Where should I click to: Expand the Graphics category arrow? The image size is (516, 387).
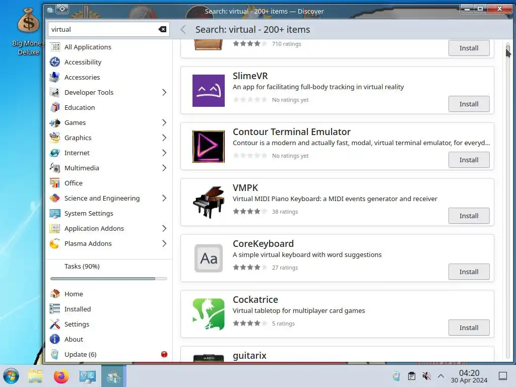coord(164,138)
